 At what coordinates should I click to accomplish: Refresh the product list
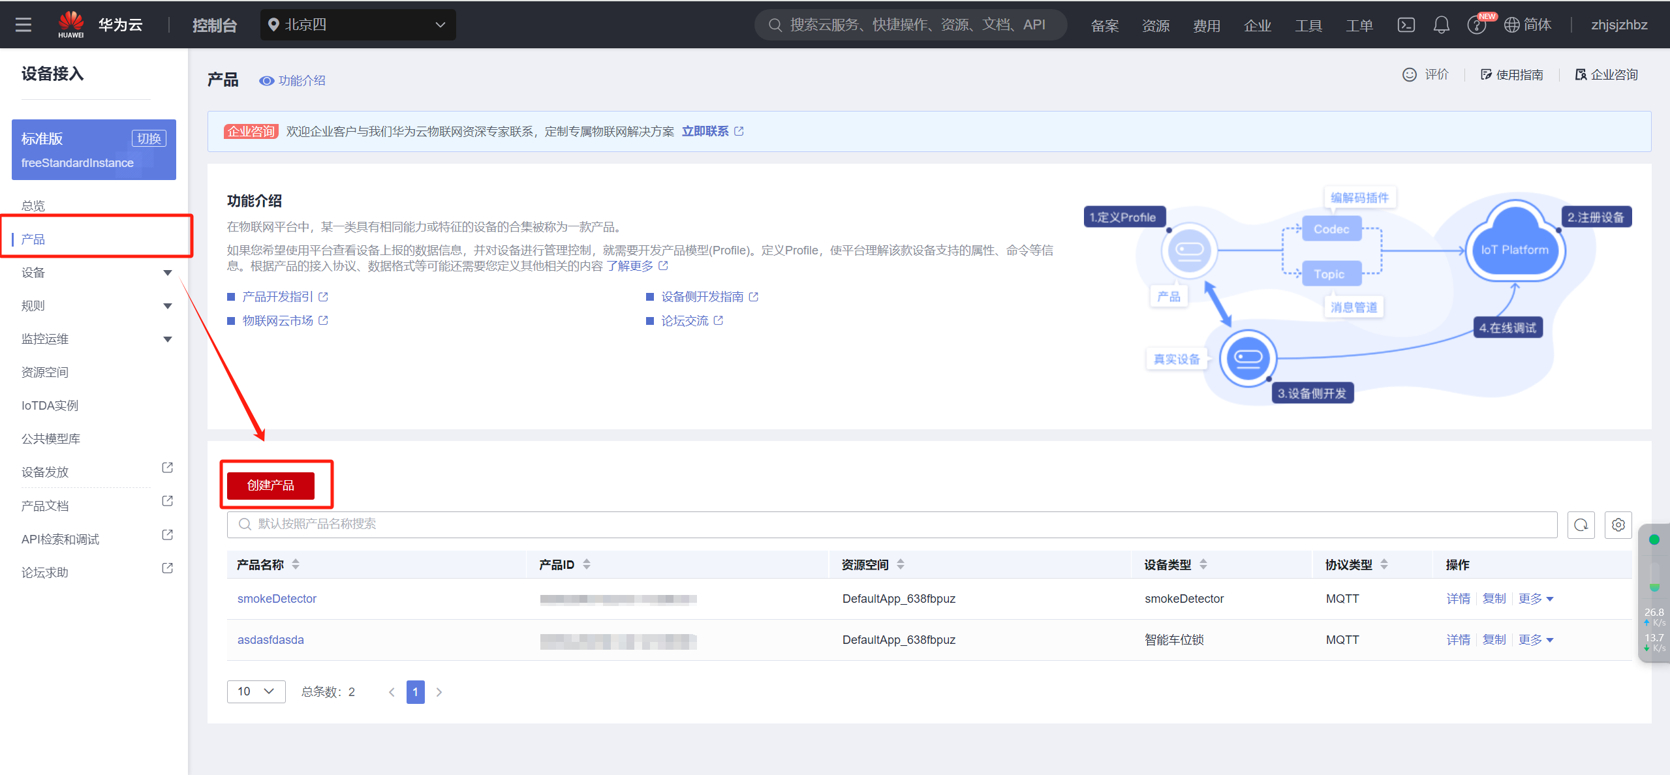[x=1581, y=524]
